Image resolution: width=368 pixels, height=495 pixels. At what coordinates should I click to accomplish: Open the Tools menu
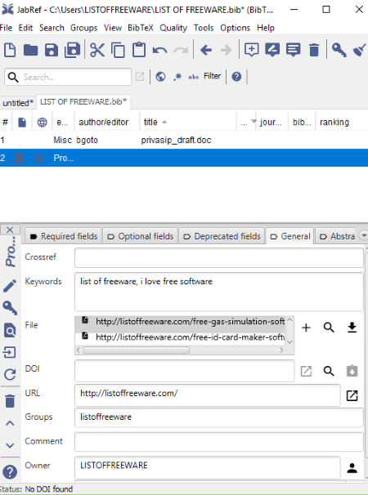click(x=204, y=28)
